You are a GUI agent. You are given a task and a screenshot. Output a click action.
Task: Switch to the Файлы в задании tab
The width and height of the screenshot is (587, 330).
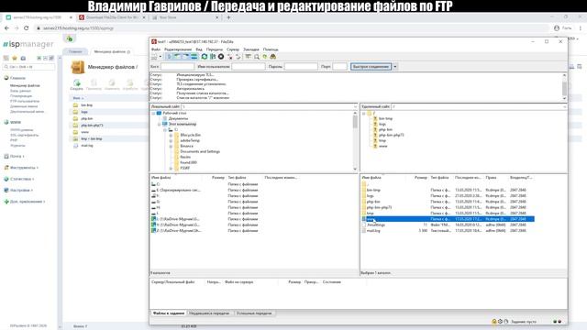coord(169,313)
